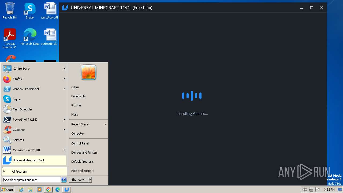Show All Programs list
343x193 pixels.
tap(34, 172)
